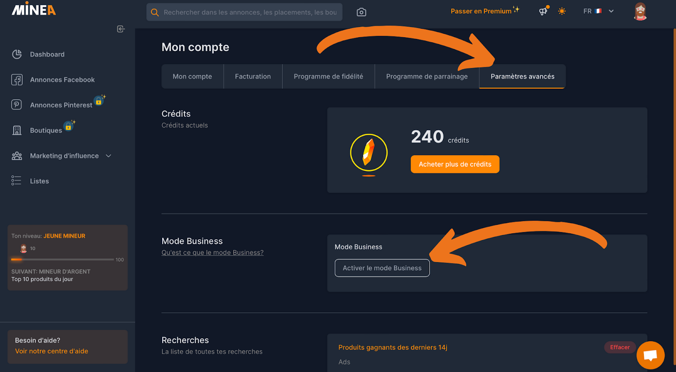Activate the mode Business button
The height and width of the screenshot is (372, 676).
tap(382, 268)
